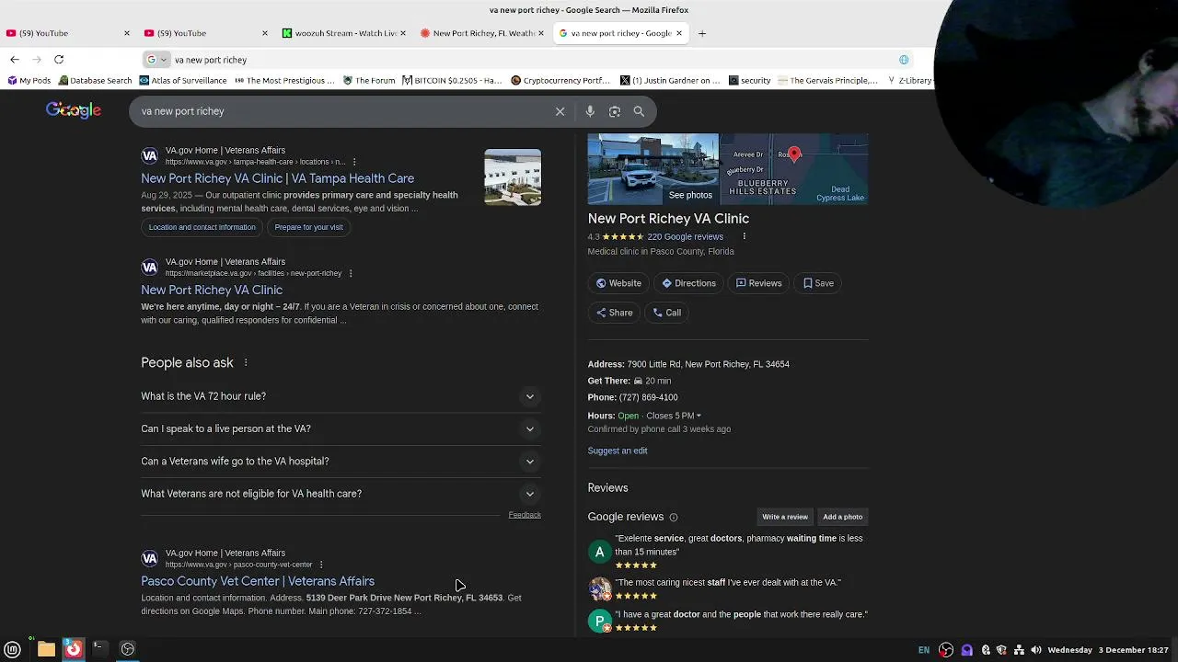This screenshot has height=662, width=1178.
Task: Switch to the woozuh Stream tab
Action: point(345,33)
